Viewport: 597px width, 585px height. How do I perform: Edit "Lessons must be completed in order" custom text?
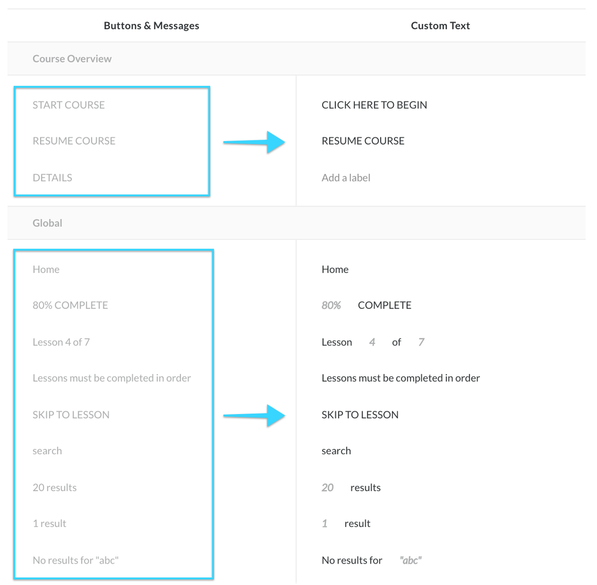coord(400,378)
